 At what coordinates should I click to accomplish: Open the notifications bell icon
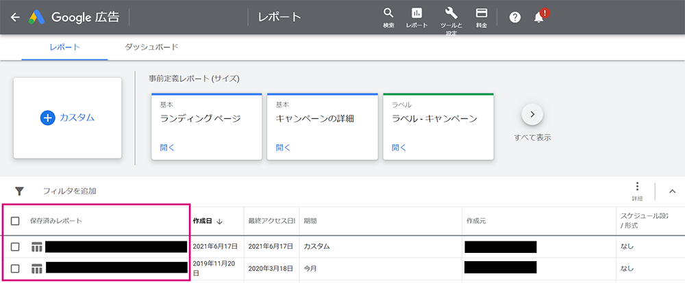540,18
